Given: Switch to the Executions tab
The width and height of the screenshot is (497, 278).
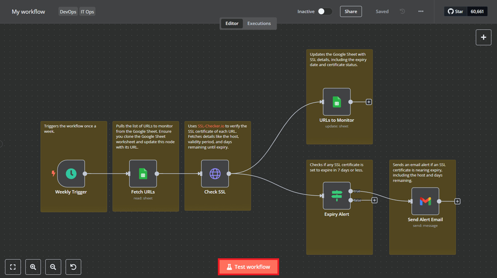Looking at the screenshot, I should pyautogui.click(x=259, y=23).
